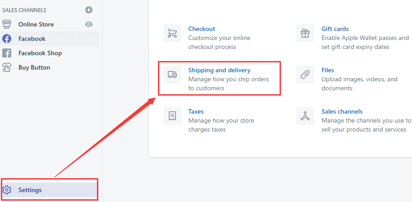Open the Taxes settings link
This screenshot has width=412, height=202.
pos(196,111)
